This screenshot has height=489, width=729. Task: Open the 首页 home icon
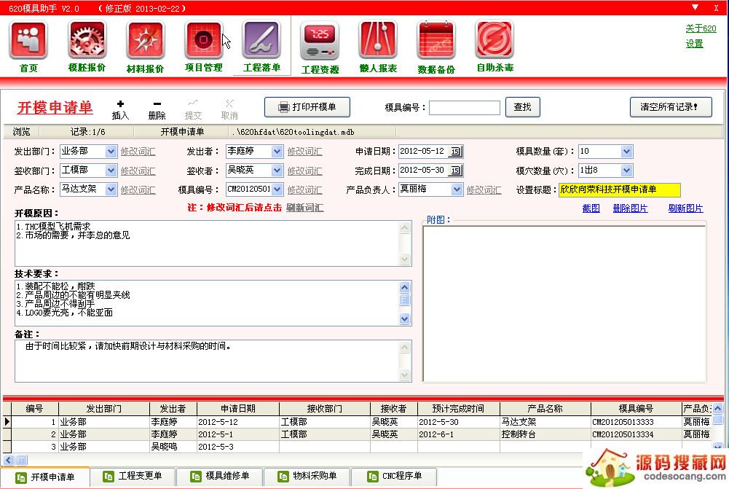pos(28,41)
